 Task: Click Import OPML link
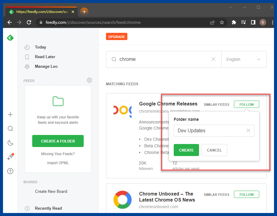pyautogui.click(x=58, y=163)
